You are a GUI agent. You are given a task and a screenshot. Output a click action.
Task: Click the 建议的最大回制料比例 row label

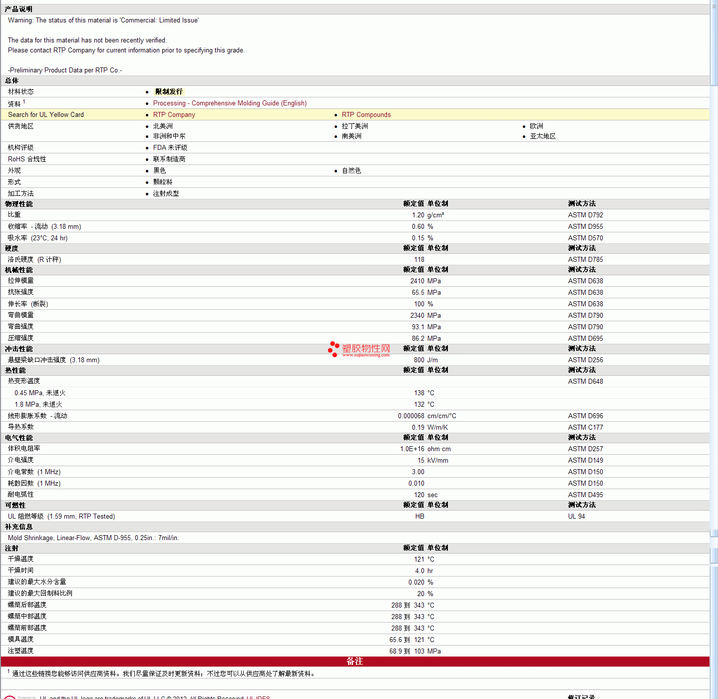tap(40, 594)
